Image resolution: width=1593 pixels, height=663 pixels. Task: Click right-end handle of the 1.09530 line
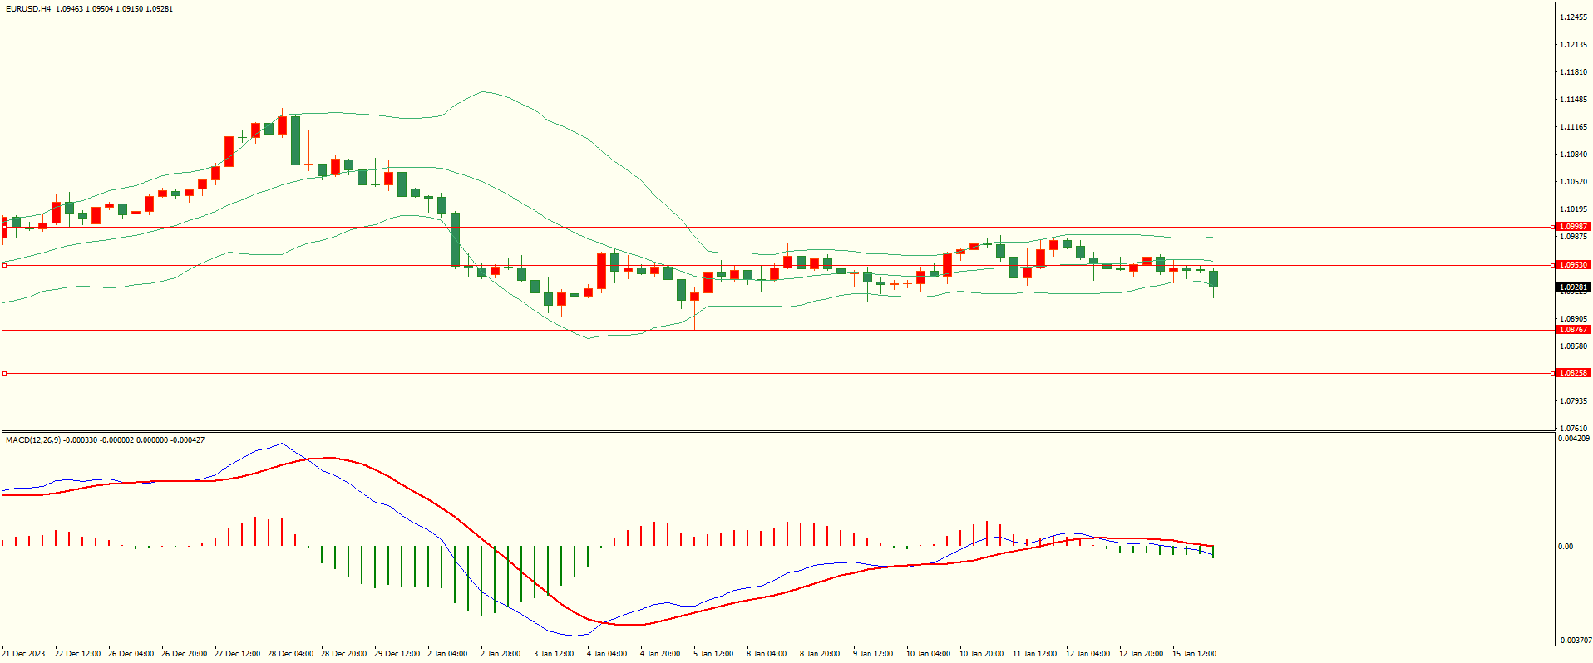point(1553,265)
